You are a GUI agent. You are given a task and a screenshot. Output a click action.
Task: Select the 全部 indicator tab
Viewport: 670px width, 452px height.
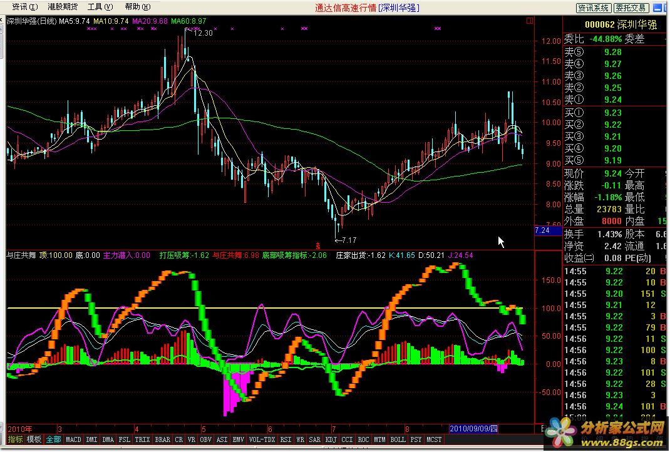53,439
